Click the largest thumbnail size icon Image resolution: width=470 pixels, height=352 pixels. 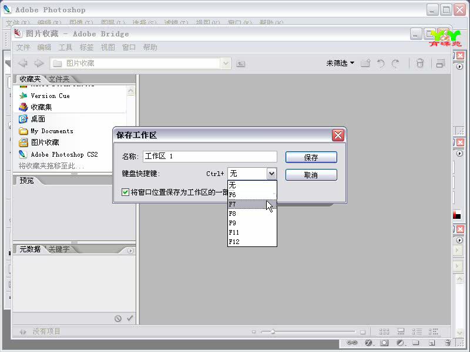coord(362,331)
